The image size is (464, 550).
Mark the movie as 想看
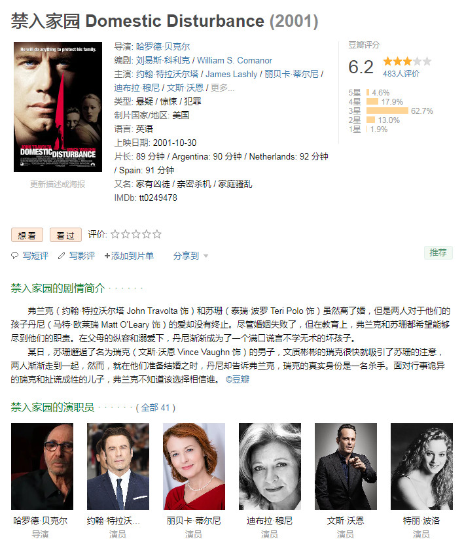[27, 235]
